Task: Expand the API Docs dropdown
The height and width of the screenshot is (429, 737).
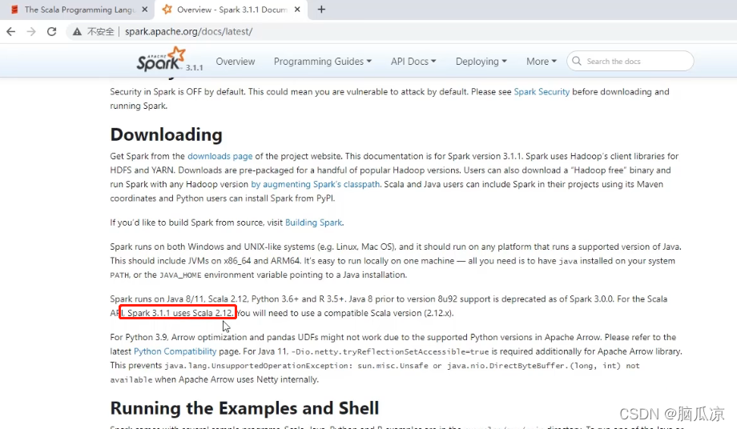Action: (x=413, y=62)
